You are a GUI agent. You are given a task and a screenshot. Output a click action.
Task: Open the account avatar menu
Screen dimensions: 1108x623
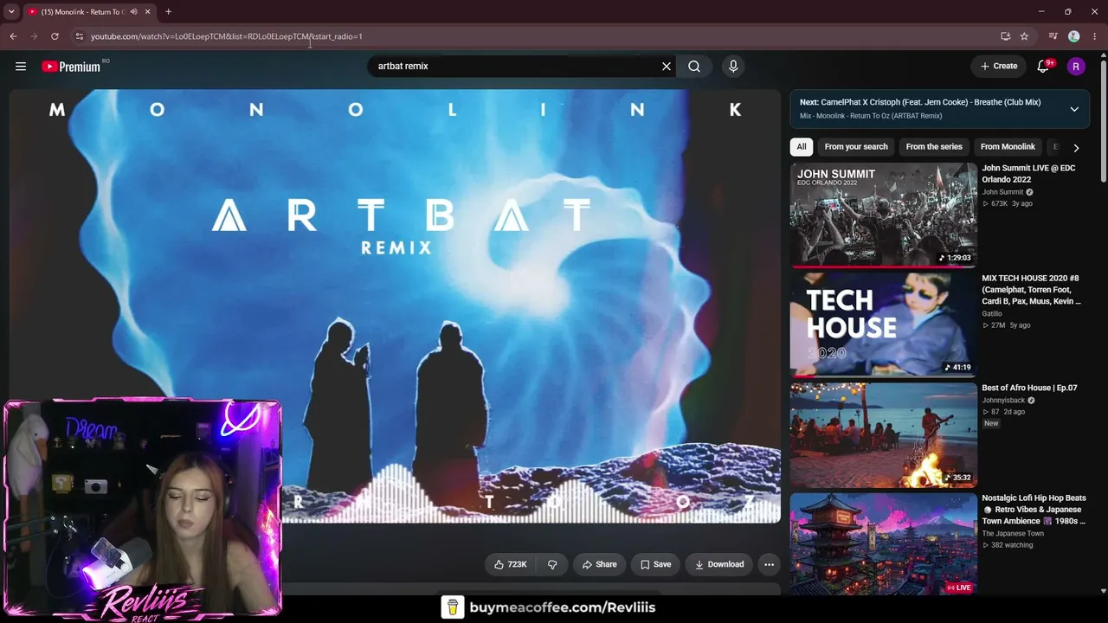point(1076,67)
